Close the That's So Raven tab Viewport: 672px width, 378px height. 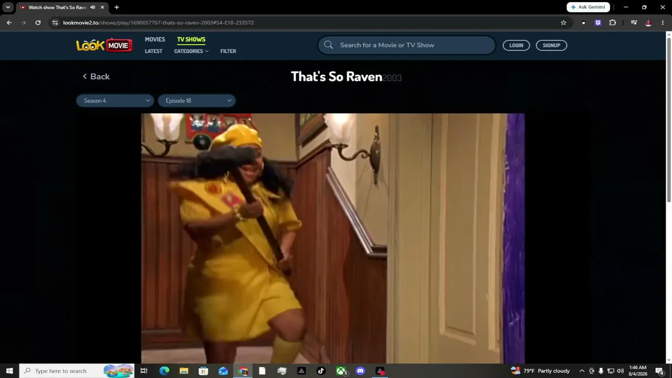102,7
